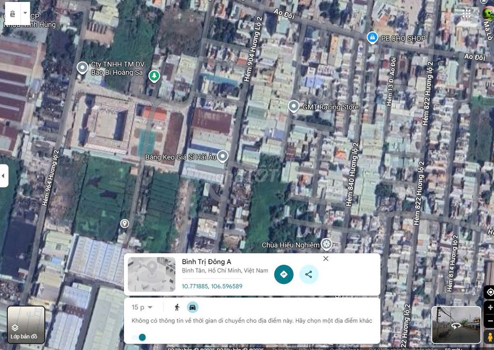This screenshot has height=350, width=494.
Task: Zoom in with the plus button
Action: click(x=490, y=308)
